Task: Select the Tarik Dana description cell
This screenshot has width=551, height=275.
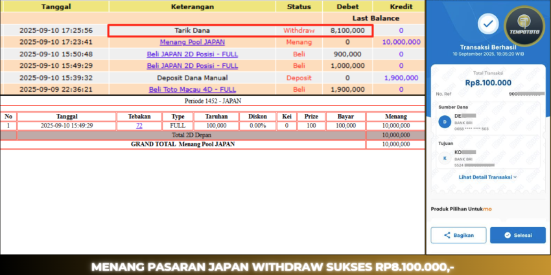Action: 193,30
